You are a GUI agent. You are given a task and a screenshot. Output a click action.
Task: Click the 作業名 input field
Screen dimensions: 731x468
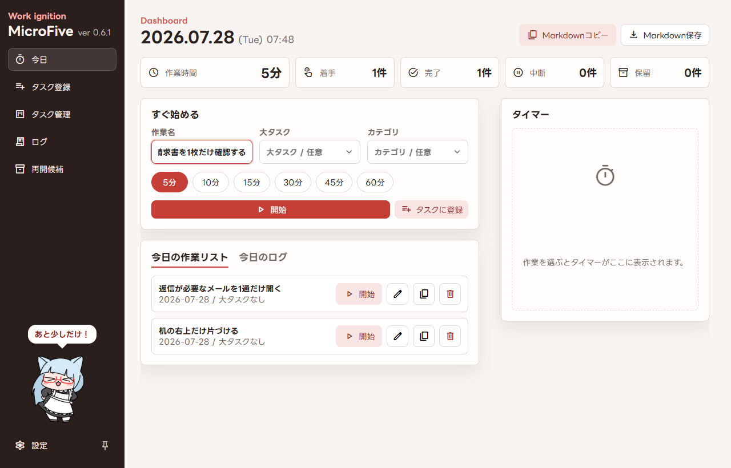[x=202, y=152]
